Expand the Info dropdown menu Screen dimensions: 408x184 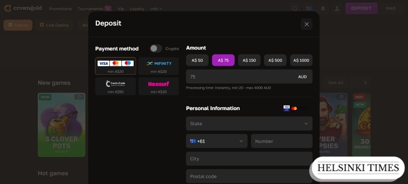pyautogui.click(x=156, y=9)
